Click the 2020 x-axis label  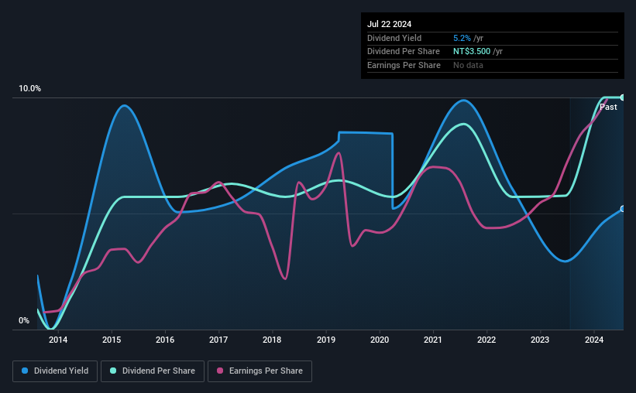tap(380, 340)
